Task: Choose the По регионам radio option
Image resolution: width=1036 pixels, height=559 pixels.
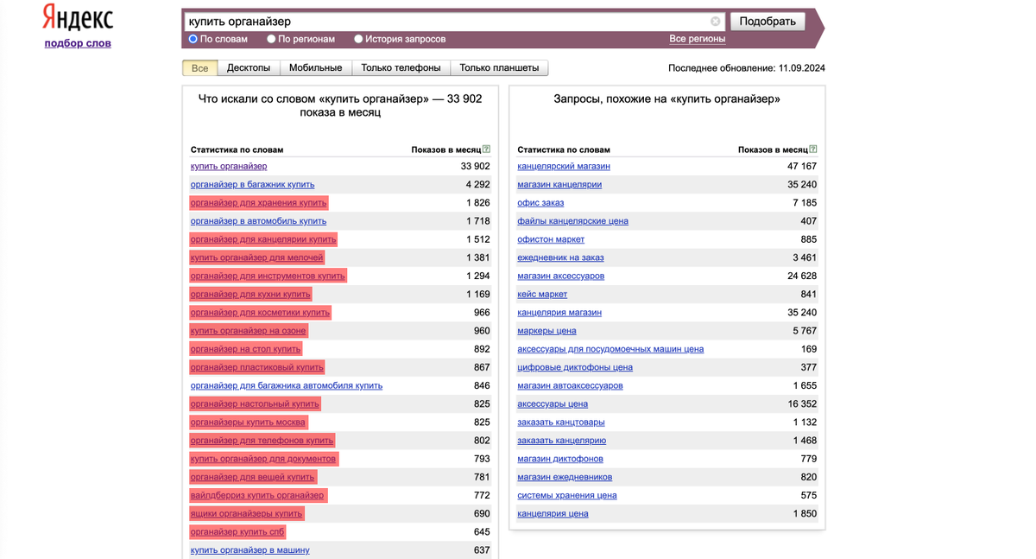Action: (271, 39)
